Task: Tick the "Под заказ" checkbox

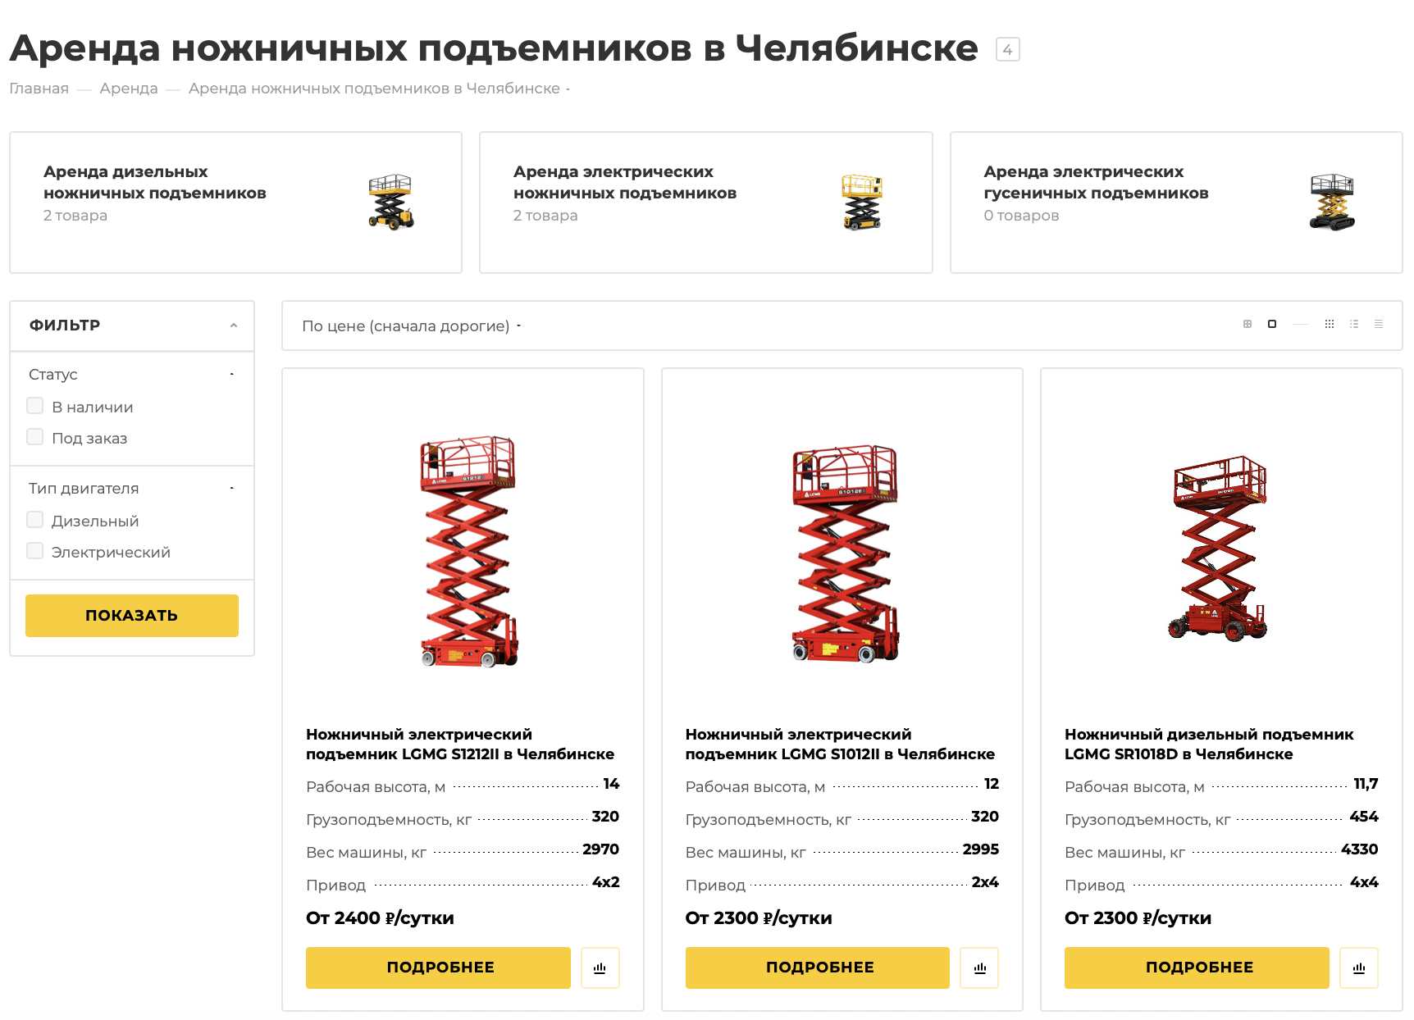Action: click(35, 437)
